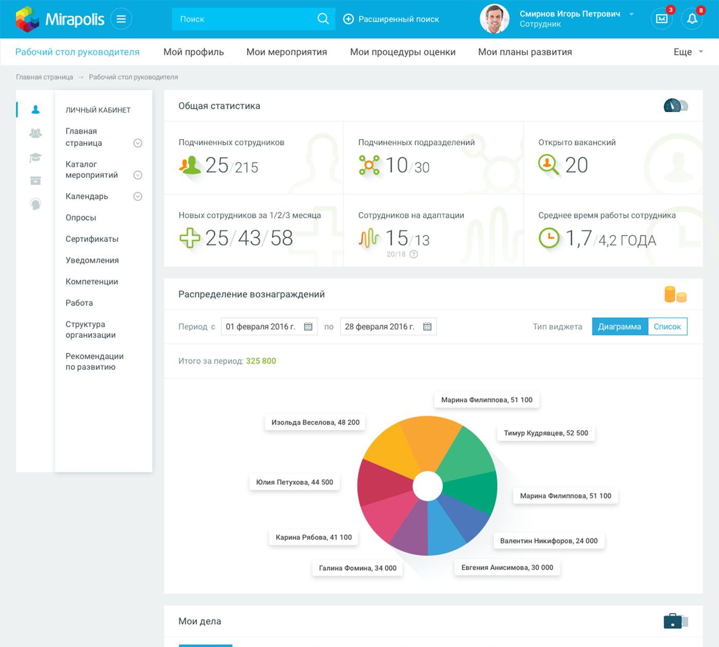Click the briefcase icon in Мои дела

pyautogui.click(x=675, y=621)
